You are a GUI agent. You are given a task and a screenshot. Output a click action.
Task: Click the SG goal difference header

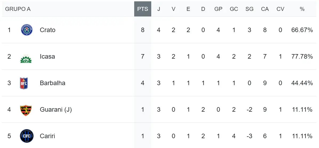click(250, 9)
